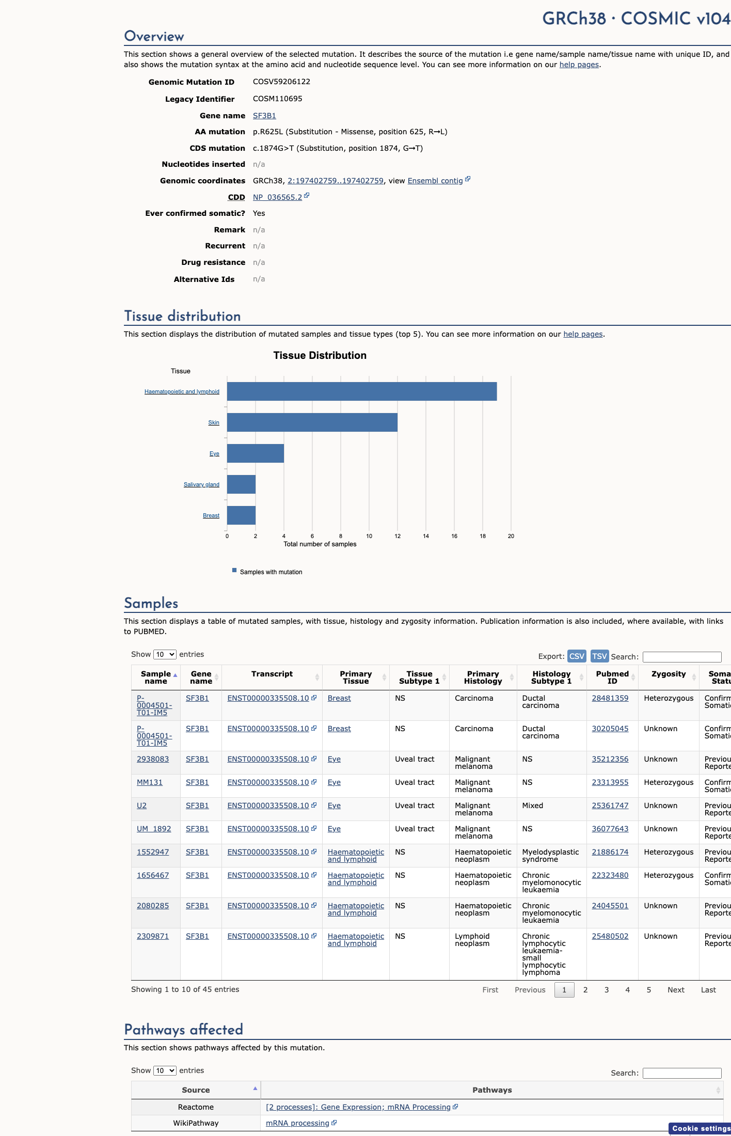Go to page 5 of the samples table
This screenshot has width=731, height=1136.
tap(649, 990)
